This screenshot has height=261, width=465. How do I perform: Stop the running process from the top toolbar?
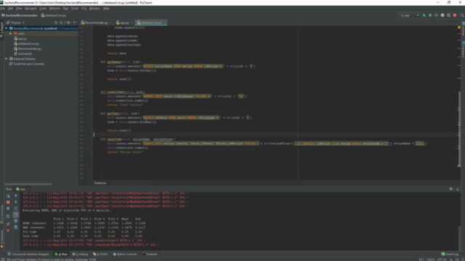pyautogui.click(x=455, y=15)
